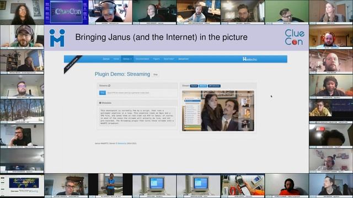Click the Fork me on GitHub ribbon
Image resolution: width=353 pixels, height=198 pixels.
72,64
